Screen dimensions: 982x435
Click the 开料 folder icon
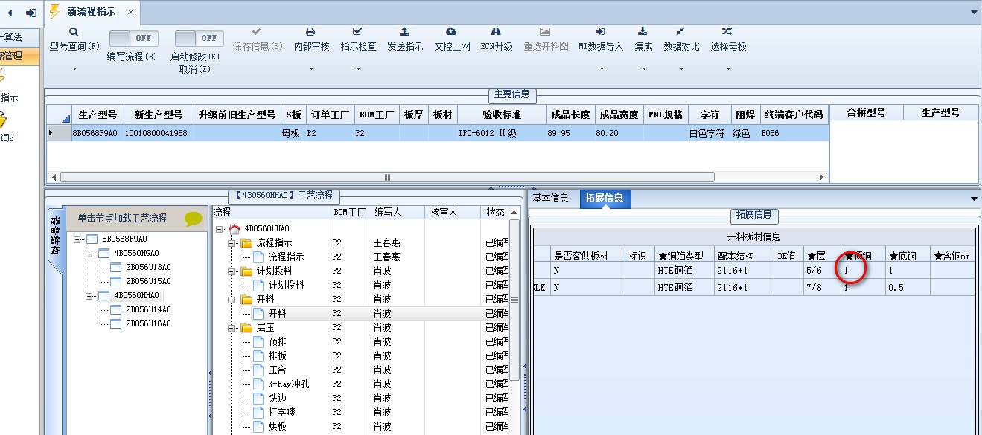[x=246, y=299]
